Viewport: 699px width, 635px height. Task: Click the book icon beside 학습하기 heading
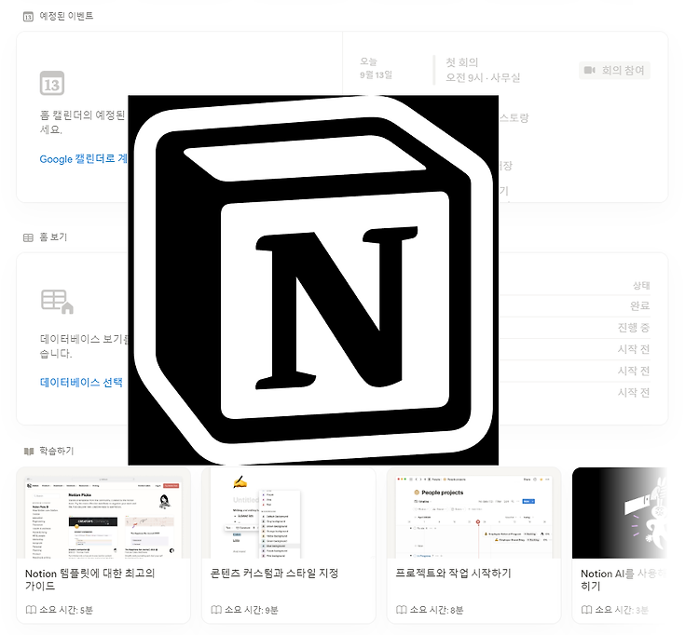29,452
